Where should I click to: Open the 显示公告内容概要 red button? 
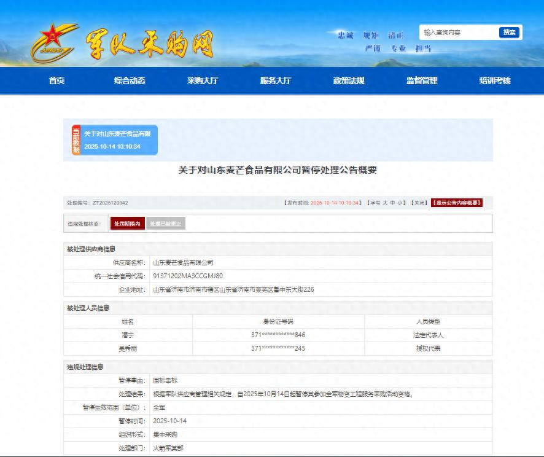coord(457,202)
